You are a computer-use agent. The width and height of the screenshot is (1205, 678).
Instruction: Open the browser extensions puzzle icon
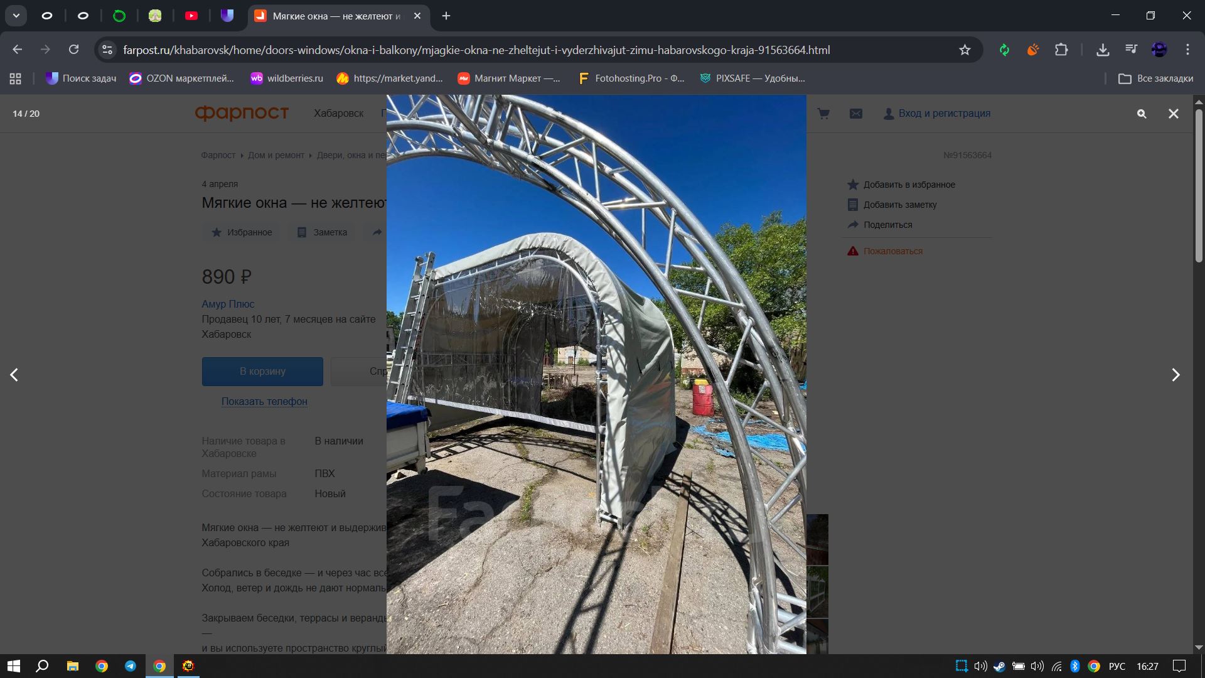pos(1061,50)
